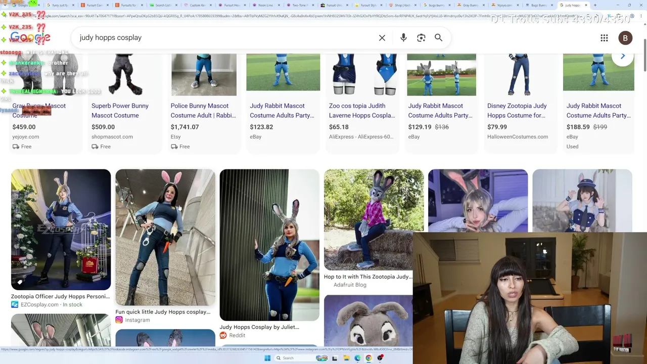Image resolution: width=647 pixels, height=364 pixels.
Task: Open 'Zootopia Officer Judy Hopps Personi…' result title
Action: point(61,296)
